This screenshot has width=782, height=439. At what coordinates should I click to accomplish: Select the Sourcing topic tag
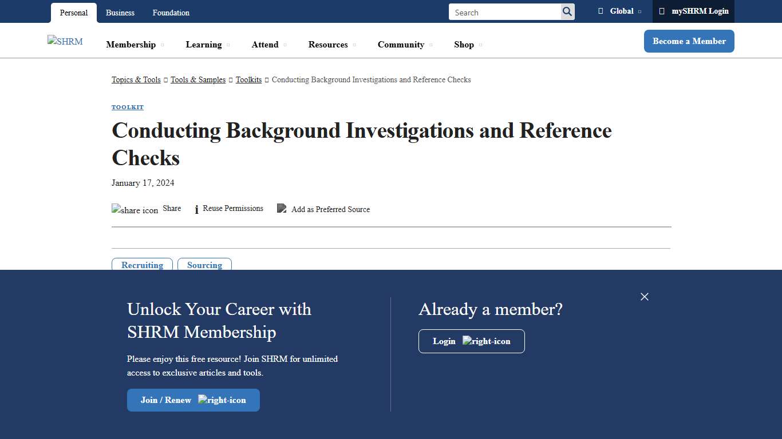tap(204, 265)
